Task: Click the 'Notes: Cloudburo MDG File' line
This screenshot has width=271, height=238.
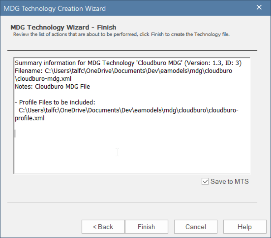Action: coord(52,87)
